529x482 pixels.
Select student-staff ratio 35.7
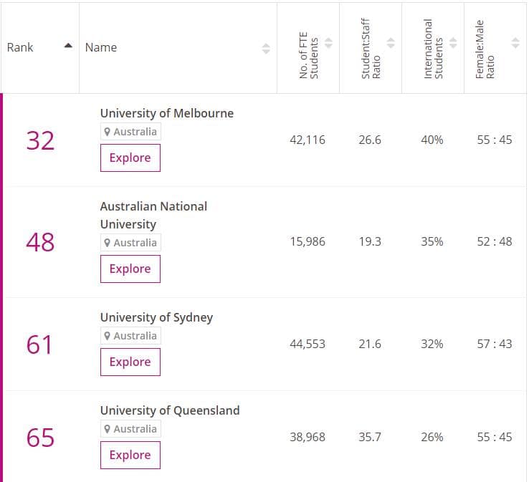(x=370, y=437)
